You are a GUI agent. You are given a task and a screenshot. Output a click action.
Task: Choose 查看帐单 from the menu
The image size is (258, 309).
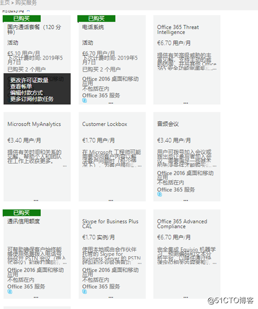[21, 86]
